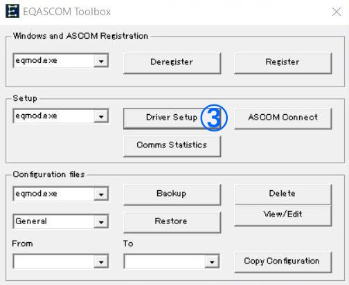Image resolution: width=349 pixels, height=285 pixels.
Task: Expand the From dropdown
Action: tap(101, 261)
